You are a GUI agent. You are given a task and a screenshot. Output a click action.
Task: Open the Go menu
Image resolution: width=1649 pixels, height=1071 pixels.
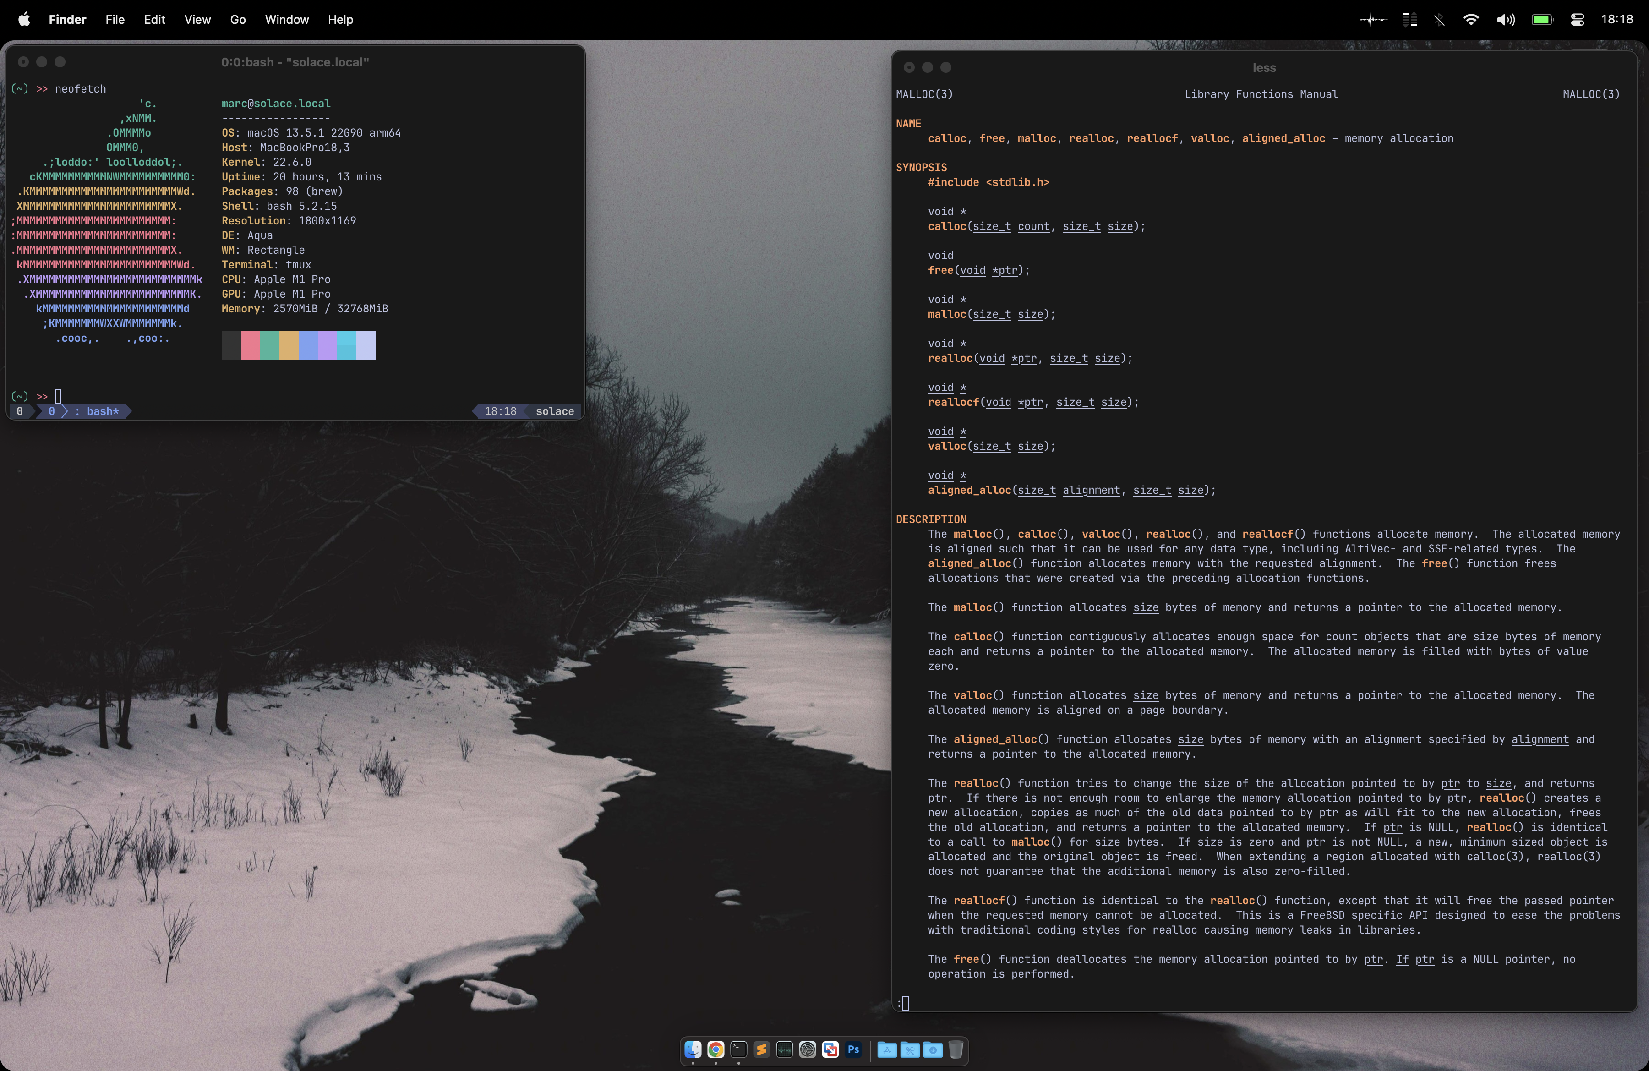tap(238, 19)
